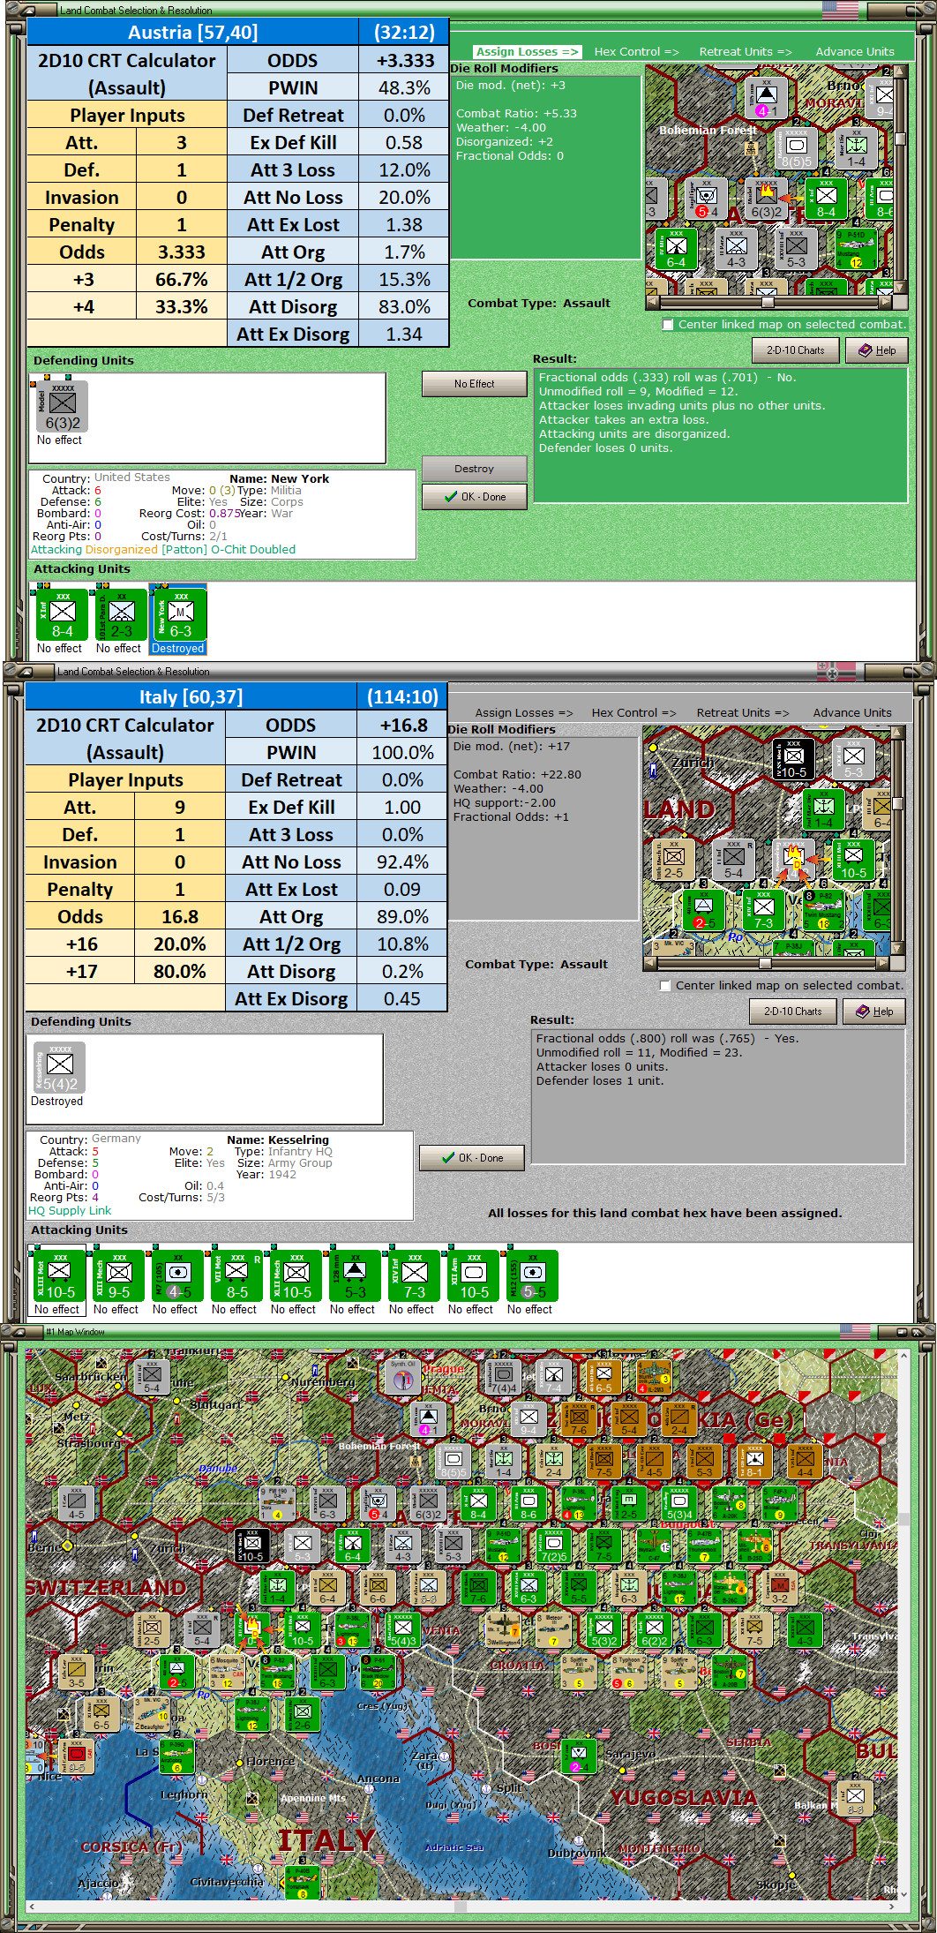Open Hex Control tab in Italy window
This screenshot has width=937, height=1933.
click(633, 713)
